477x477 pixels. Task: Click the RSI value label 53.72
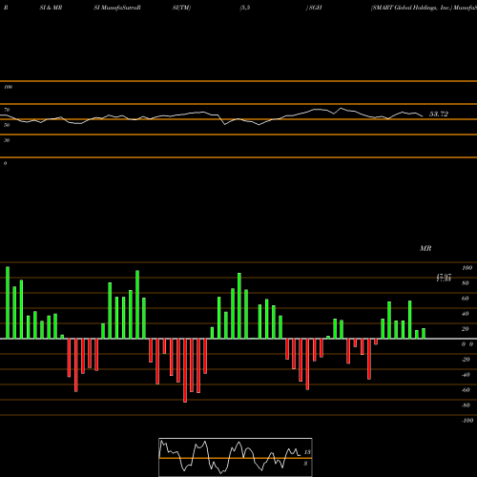pos(439,114)
